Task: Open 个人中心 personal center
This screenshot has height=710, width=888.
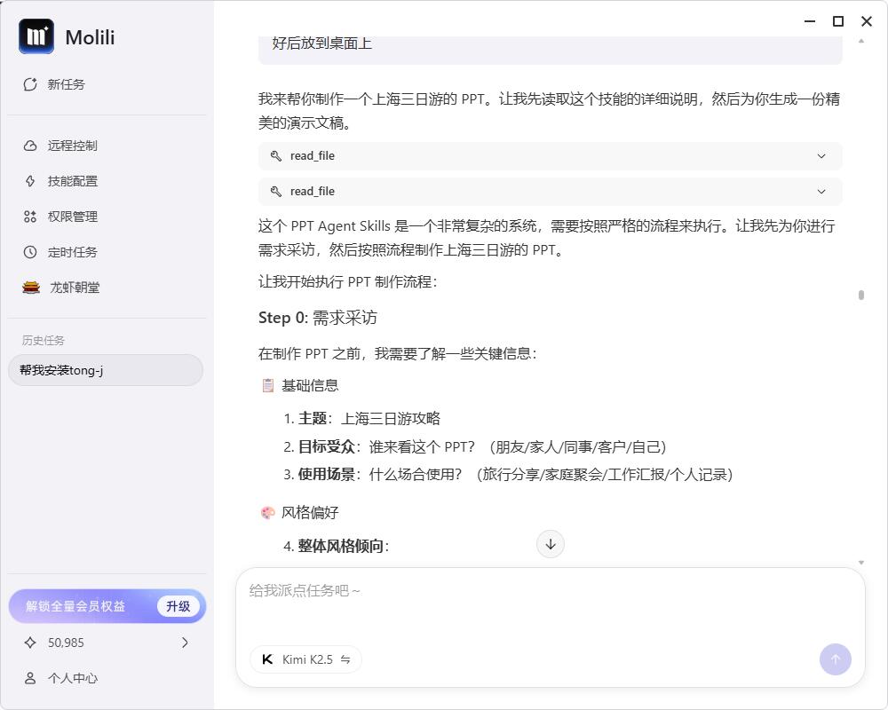Action: point(72,678)
